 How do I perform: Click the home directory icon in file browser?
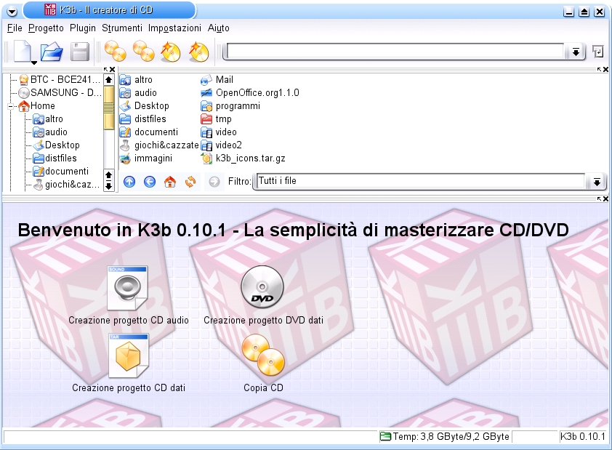pos(170,182)
